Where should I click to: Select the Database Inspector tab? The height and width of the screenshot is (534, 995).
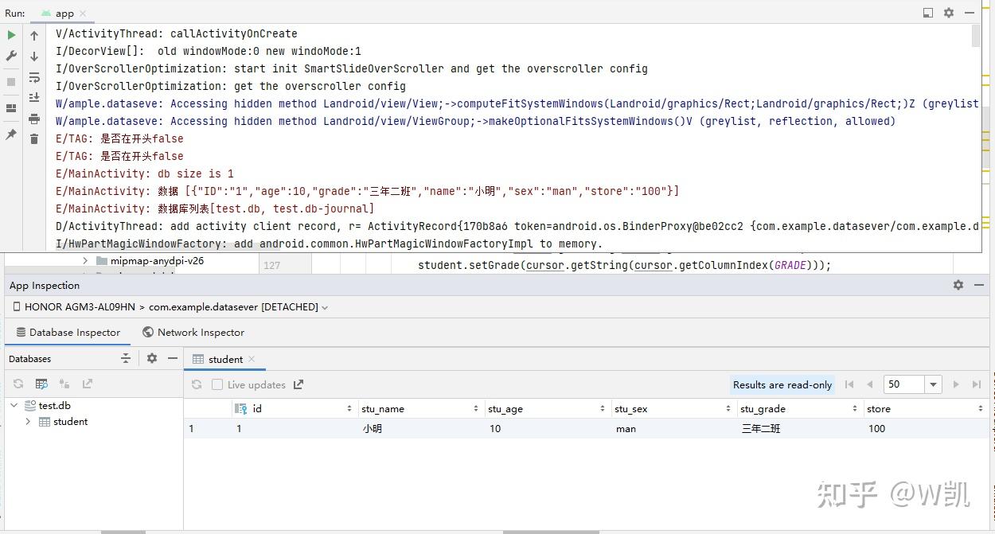pyautogui.click(x=68, y=332)
